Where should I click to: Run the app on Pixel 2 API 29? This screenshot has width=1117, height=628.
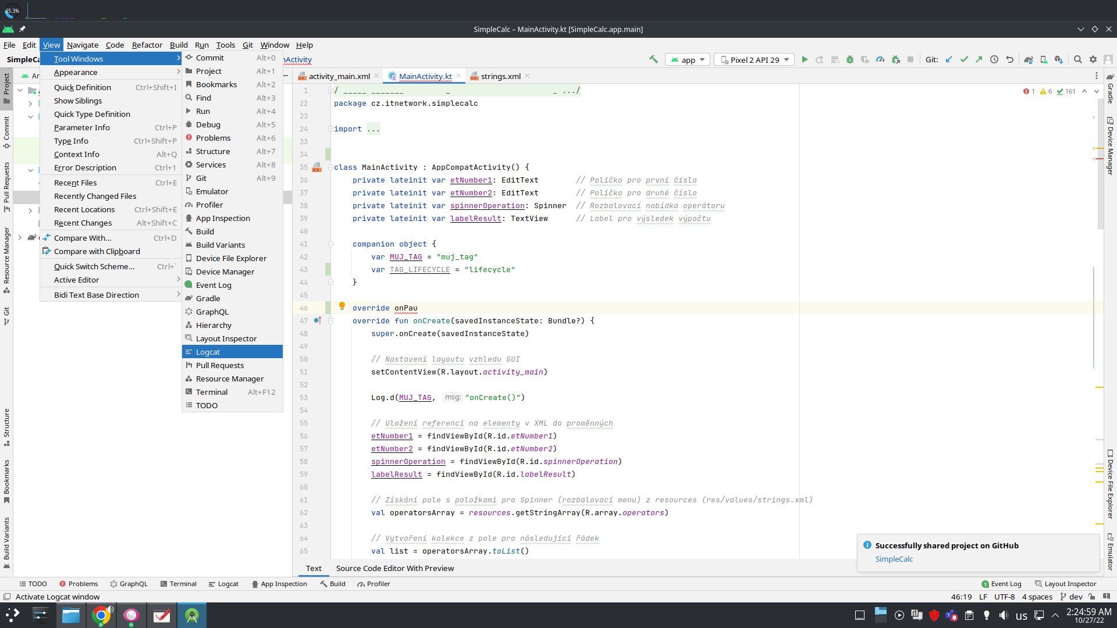[805, 59]
